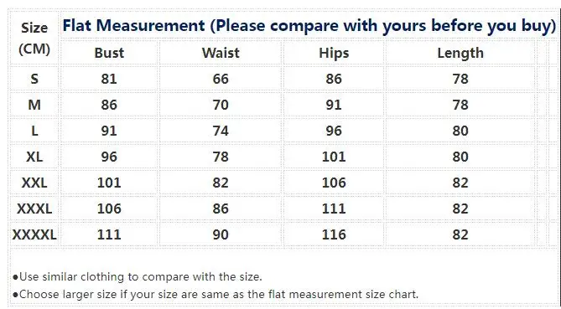Click the XXXXL size row label
The width and height of the screenshot is (561, 309).
tap(34, 234)
